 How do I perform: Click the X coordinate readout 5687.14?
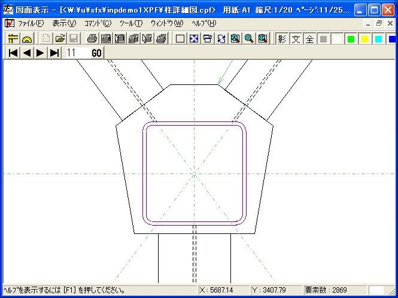pos(217,290)
